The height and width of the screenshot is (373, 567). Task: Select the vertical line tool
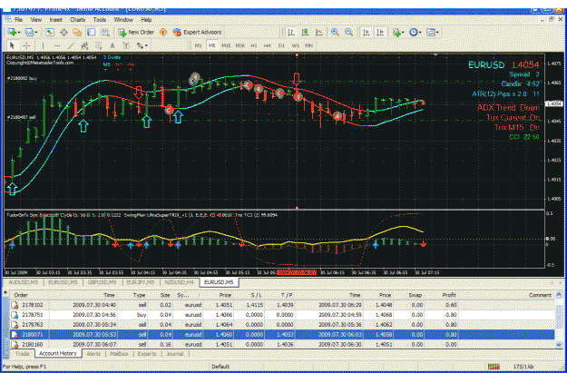pyautogui.click(x=43, y=45)
